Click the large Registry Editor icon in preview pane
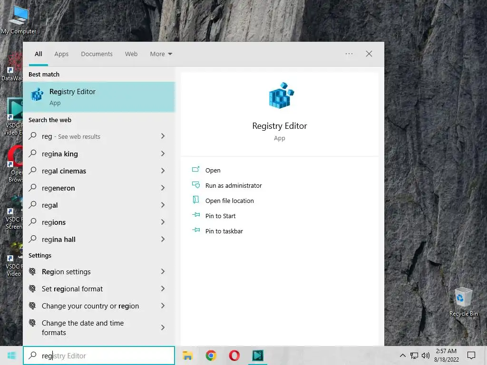 pyautogui.click(x=281, y=95)
